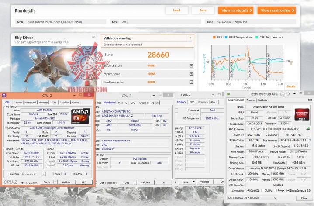Close the middle CPU-Z window
314x206 pixels.
pos(168,95)
